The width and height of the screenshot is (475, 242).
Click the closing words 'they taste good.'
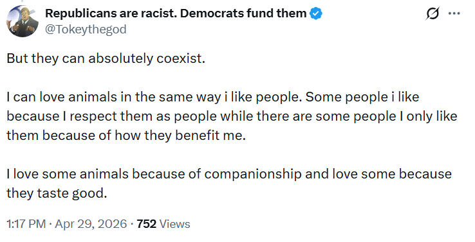point(57,193)
